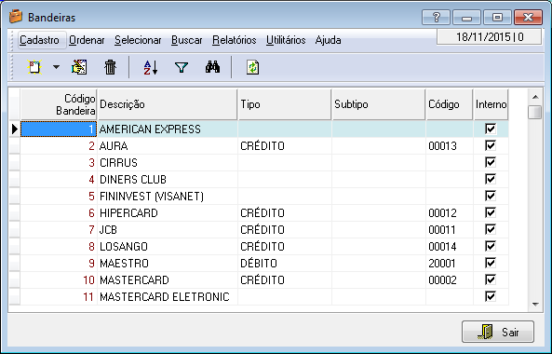Select the AMERICAN EXPRESS description cell

coord(168,129)
